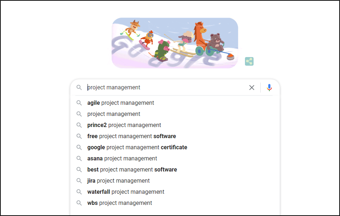Start voice search with the microphone icon
This screenshot has height=216, width=340.
[x=269, y=88]
